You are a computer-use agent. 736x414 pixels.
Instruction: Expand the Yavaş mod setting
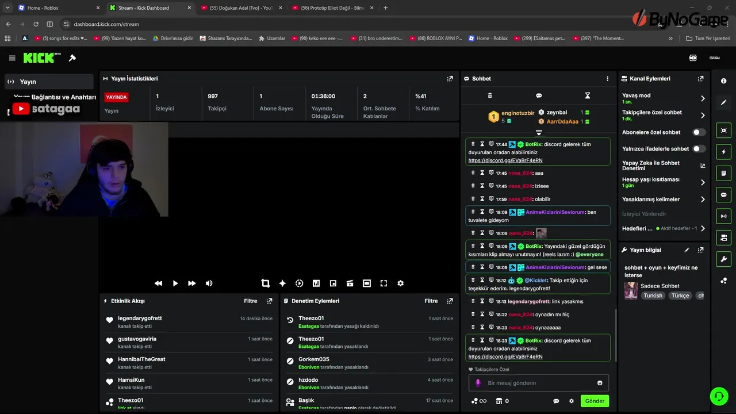[x=703, y=99]
